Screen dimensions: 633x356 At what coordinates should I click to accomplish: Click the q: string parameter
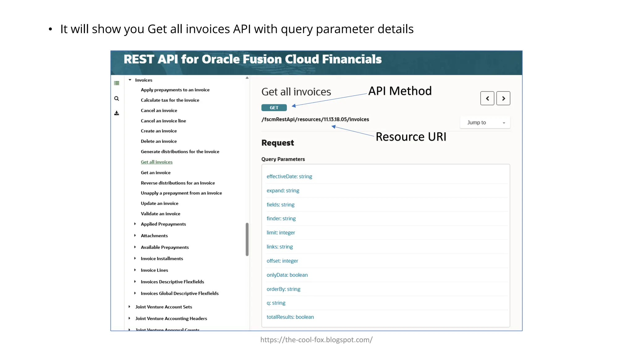click(x=276, y=303)
